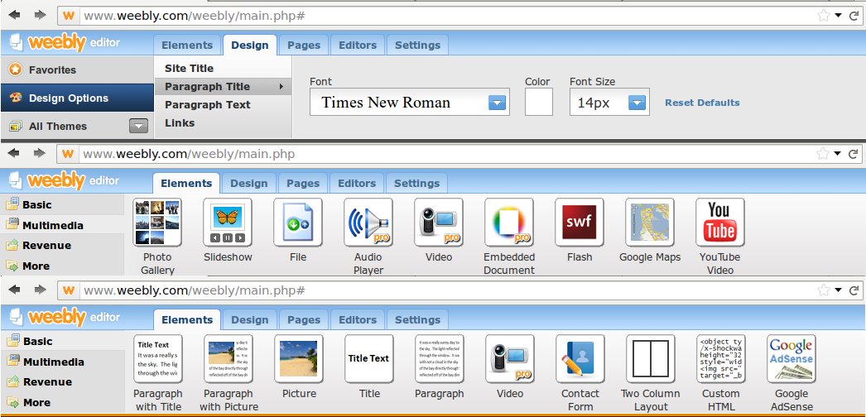Select Links design option
Viewport: 866px width, 417px height.
pos(223,123)
